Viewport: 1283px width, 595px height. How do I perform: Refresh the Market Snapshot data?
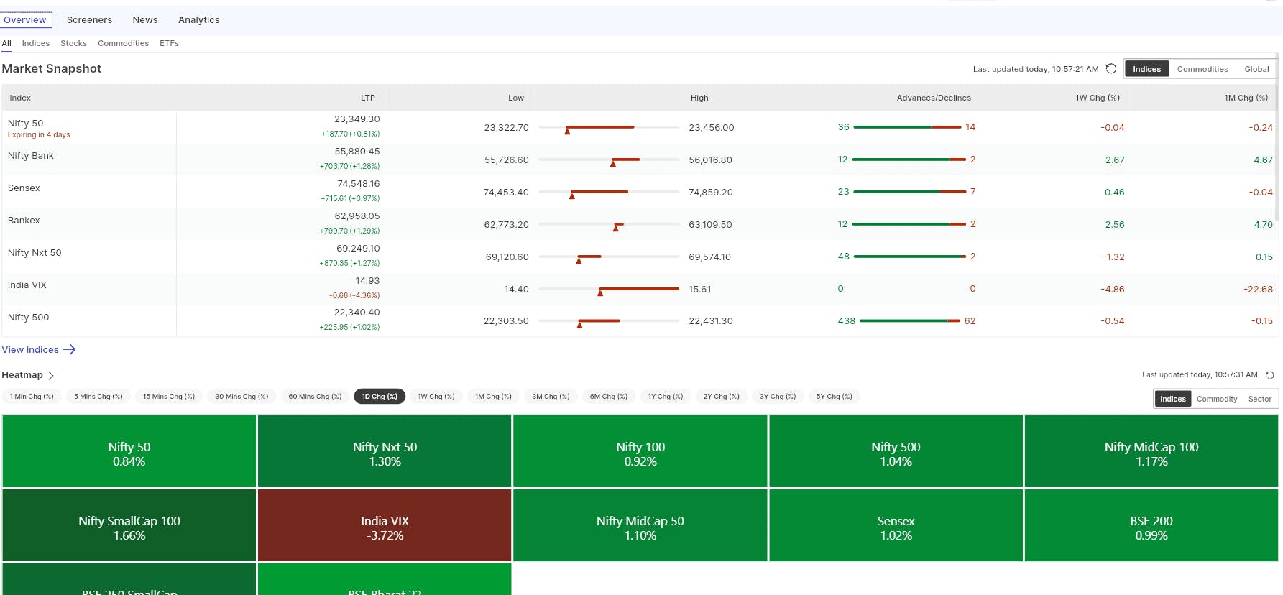(x=1110, y=69)
